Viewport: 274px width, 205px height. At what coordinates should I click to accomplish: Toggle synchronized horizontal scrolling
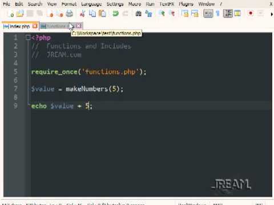[x=195, y=14]
